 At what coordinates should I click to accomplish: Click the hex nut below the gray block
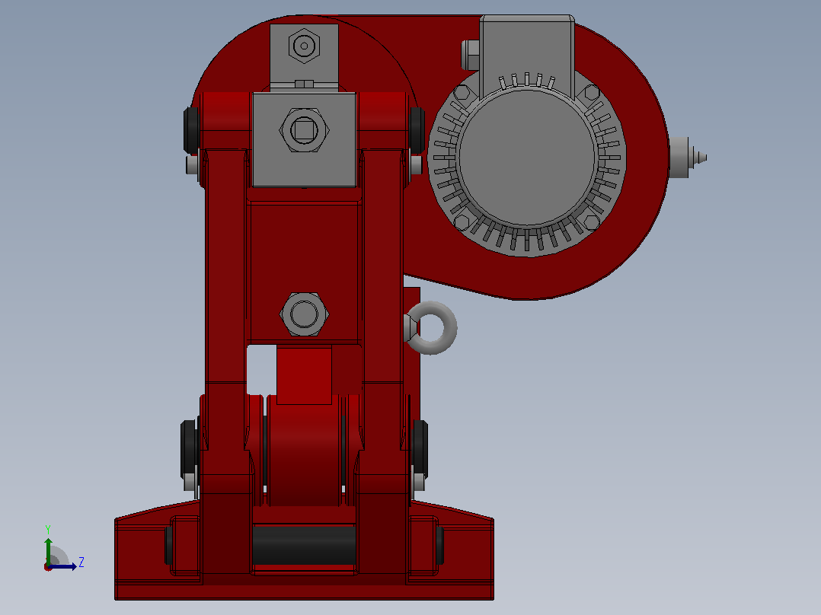(x=304, y=314)
